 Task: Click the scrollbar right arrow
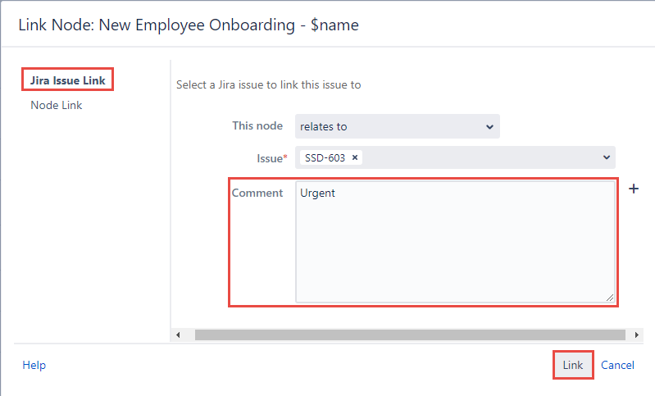point(637,335)
